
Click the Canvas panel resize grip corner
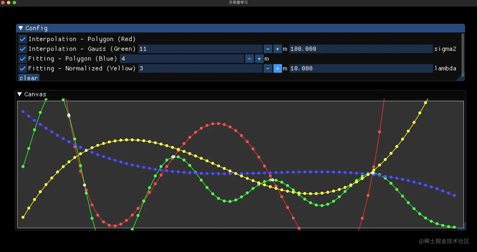point(463,227)
